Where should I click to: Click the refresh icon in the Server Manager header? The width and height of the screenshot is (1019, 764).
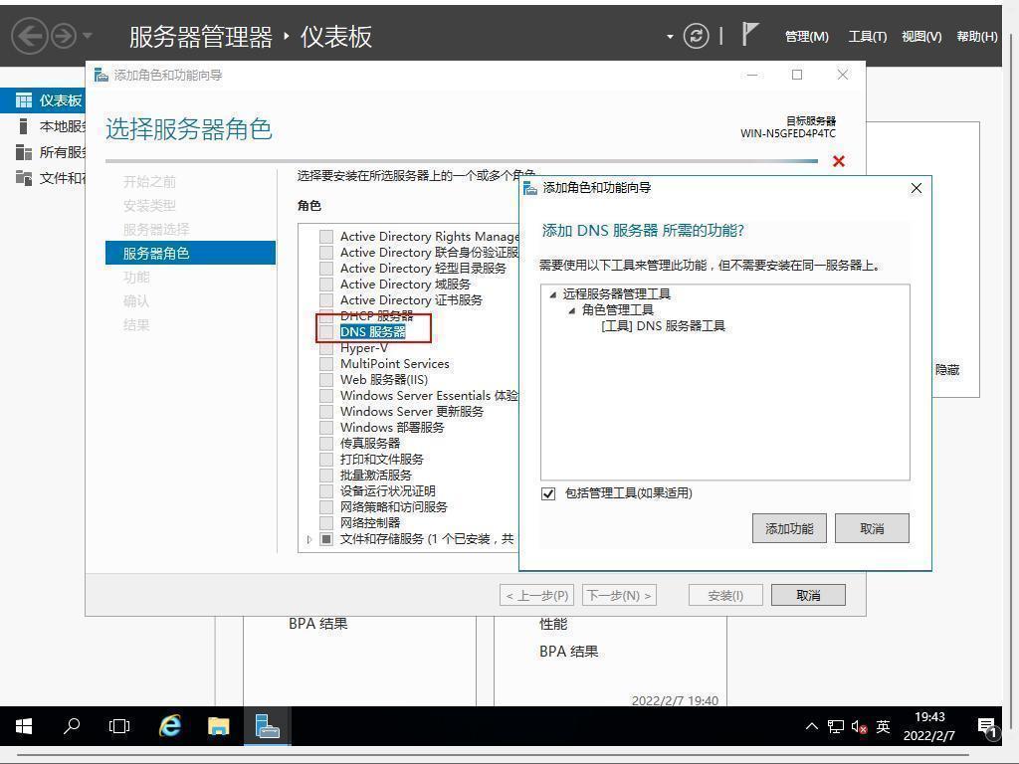click(696, 36)
